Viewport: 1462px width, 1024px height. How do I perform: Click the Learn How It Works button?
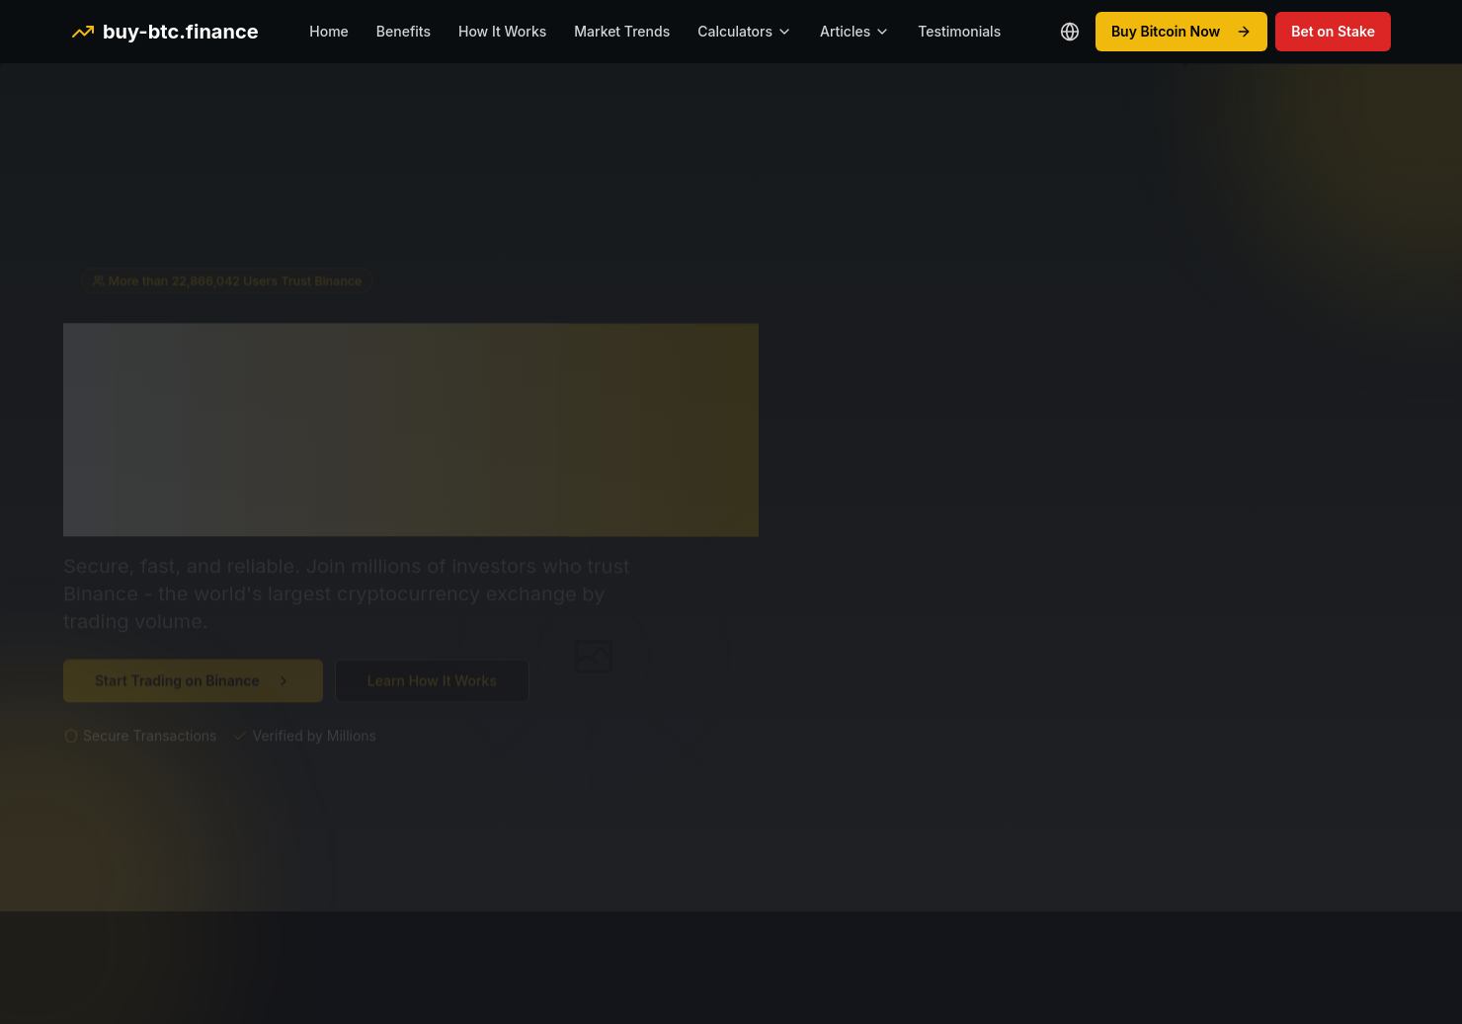point(432,681)
